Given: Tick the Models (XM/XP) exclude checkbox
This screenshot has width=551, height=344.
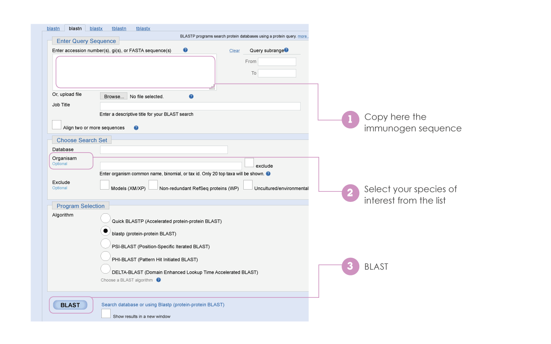Looking at the screenshot, I should pos(104,185).
